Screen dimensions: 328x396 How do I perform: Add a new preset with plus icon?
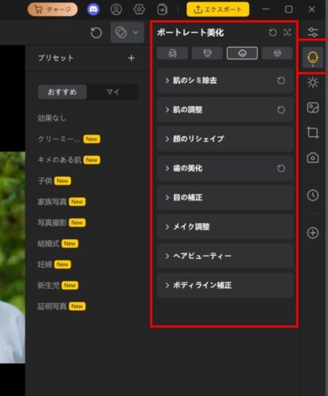pos(131,58)
